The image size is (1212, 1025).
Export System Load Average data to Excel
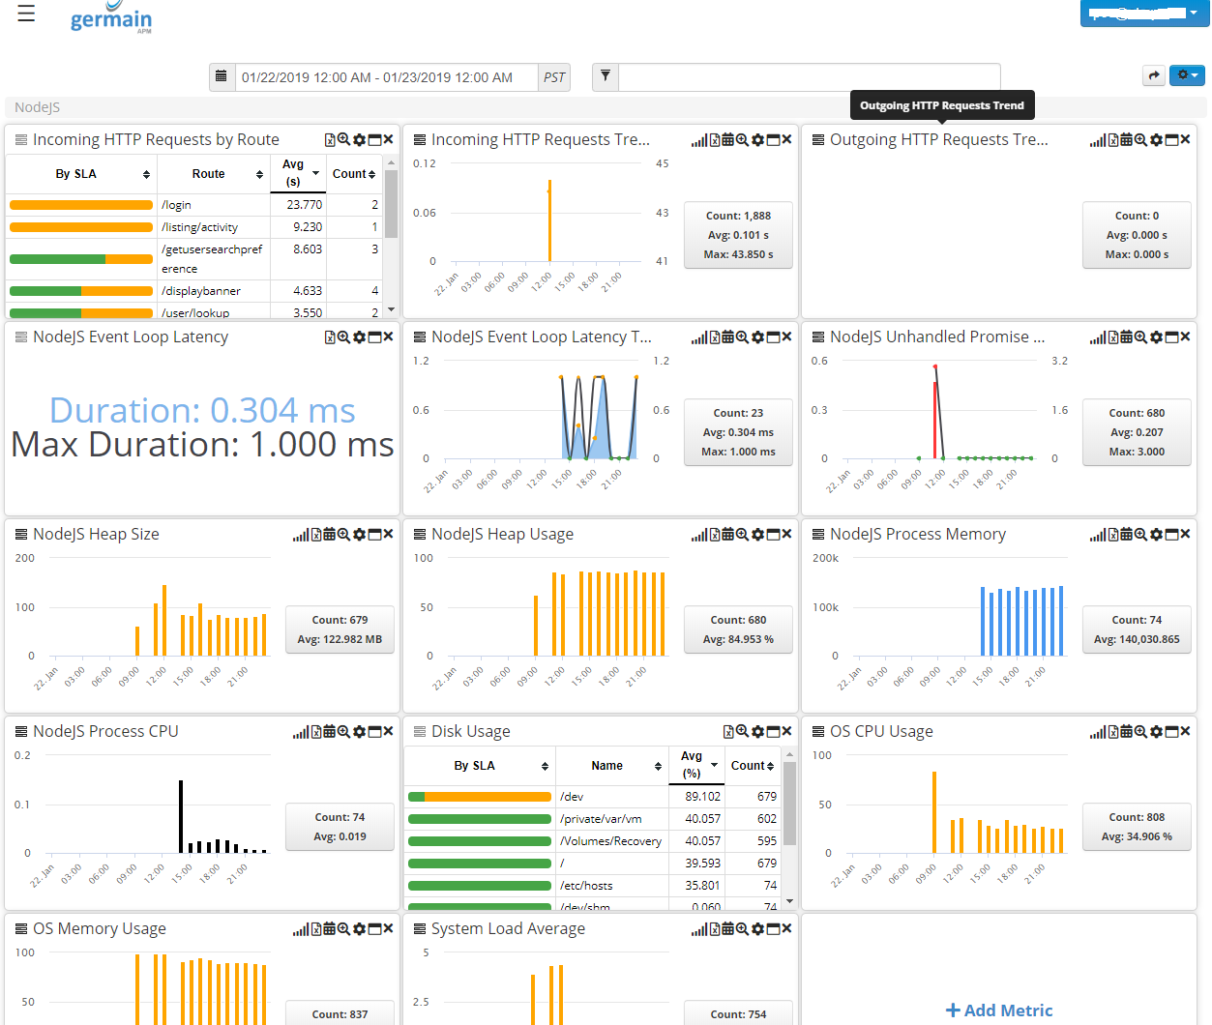[714, 928]
